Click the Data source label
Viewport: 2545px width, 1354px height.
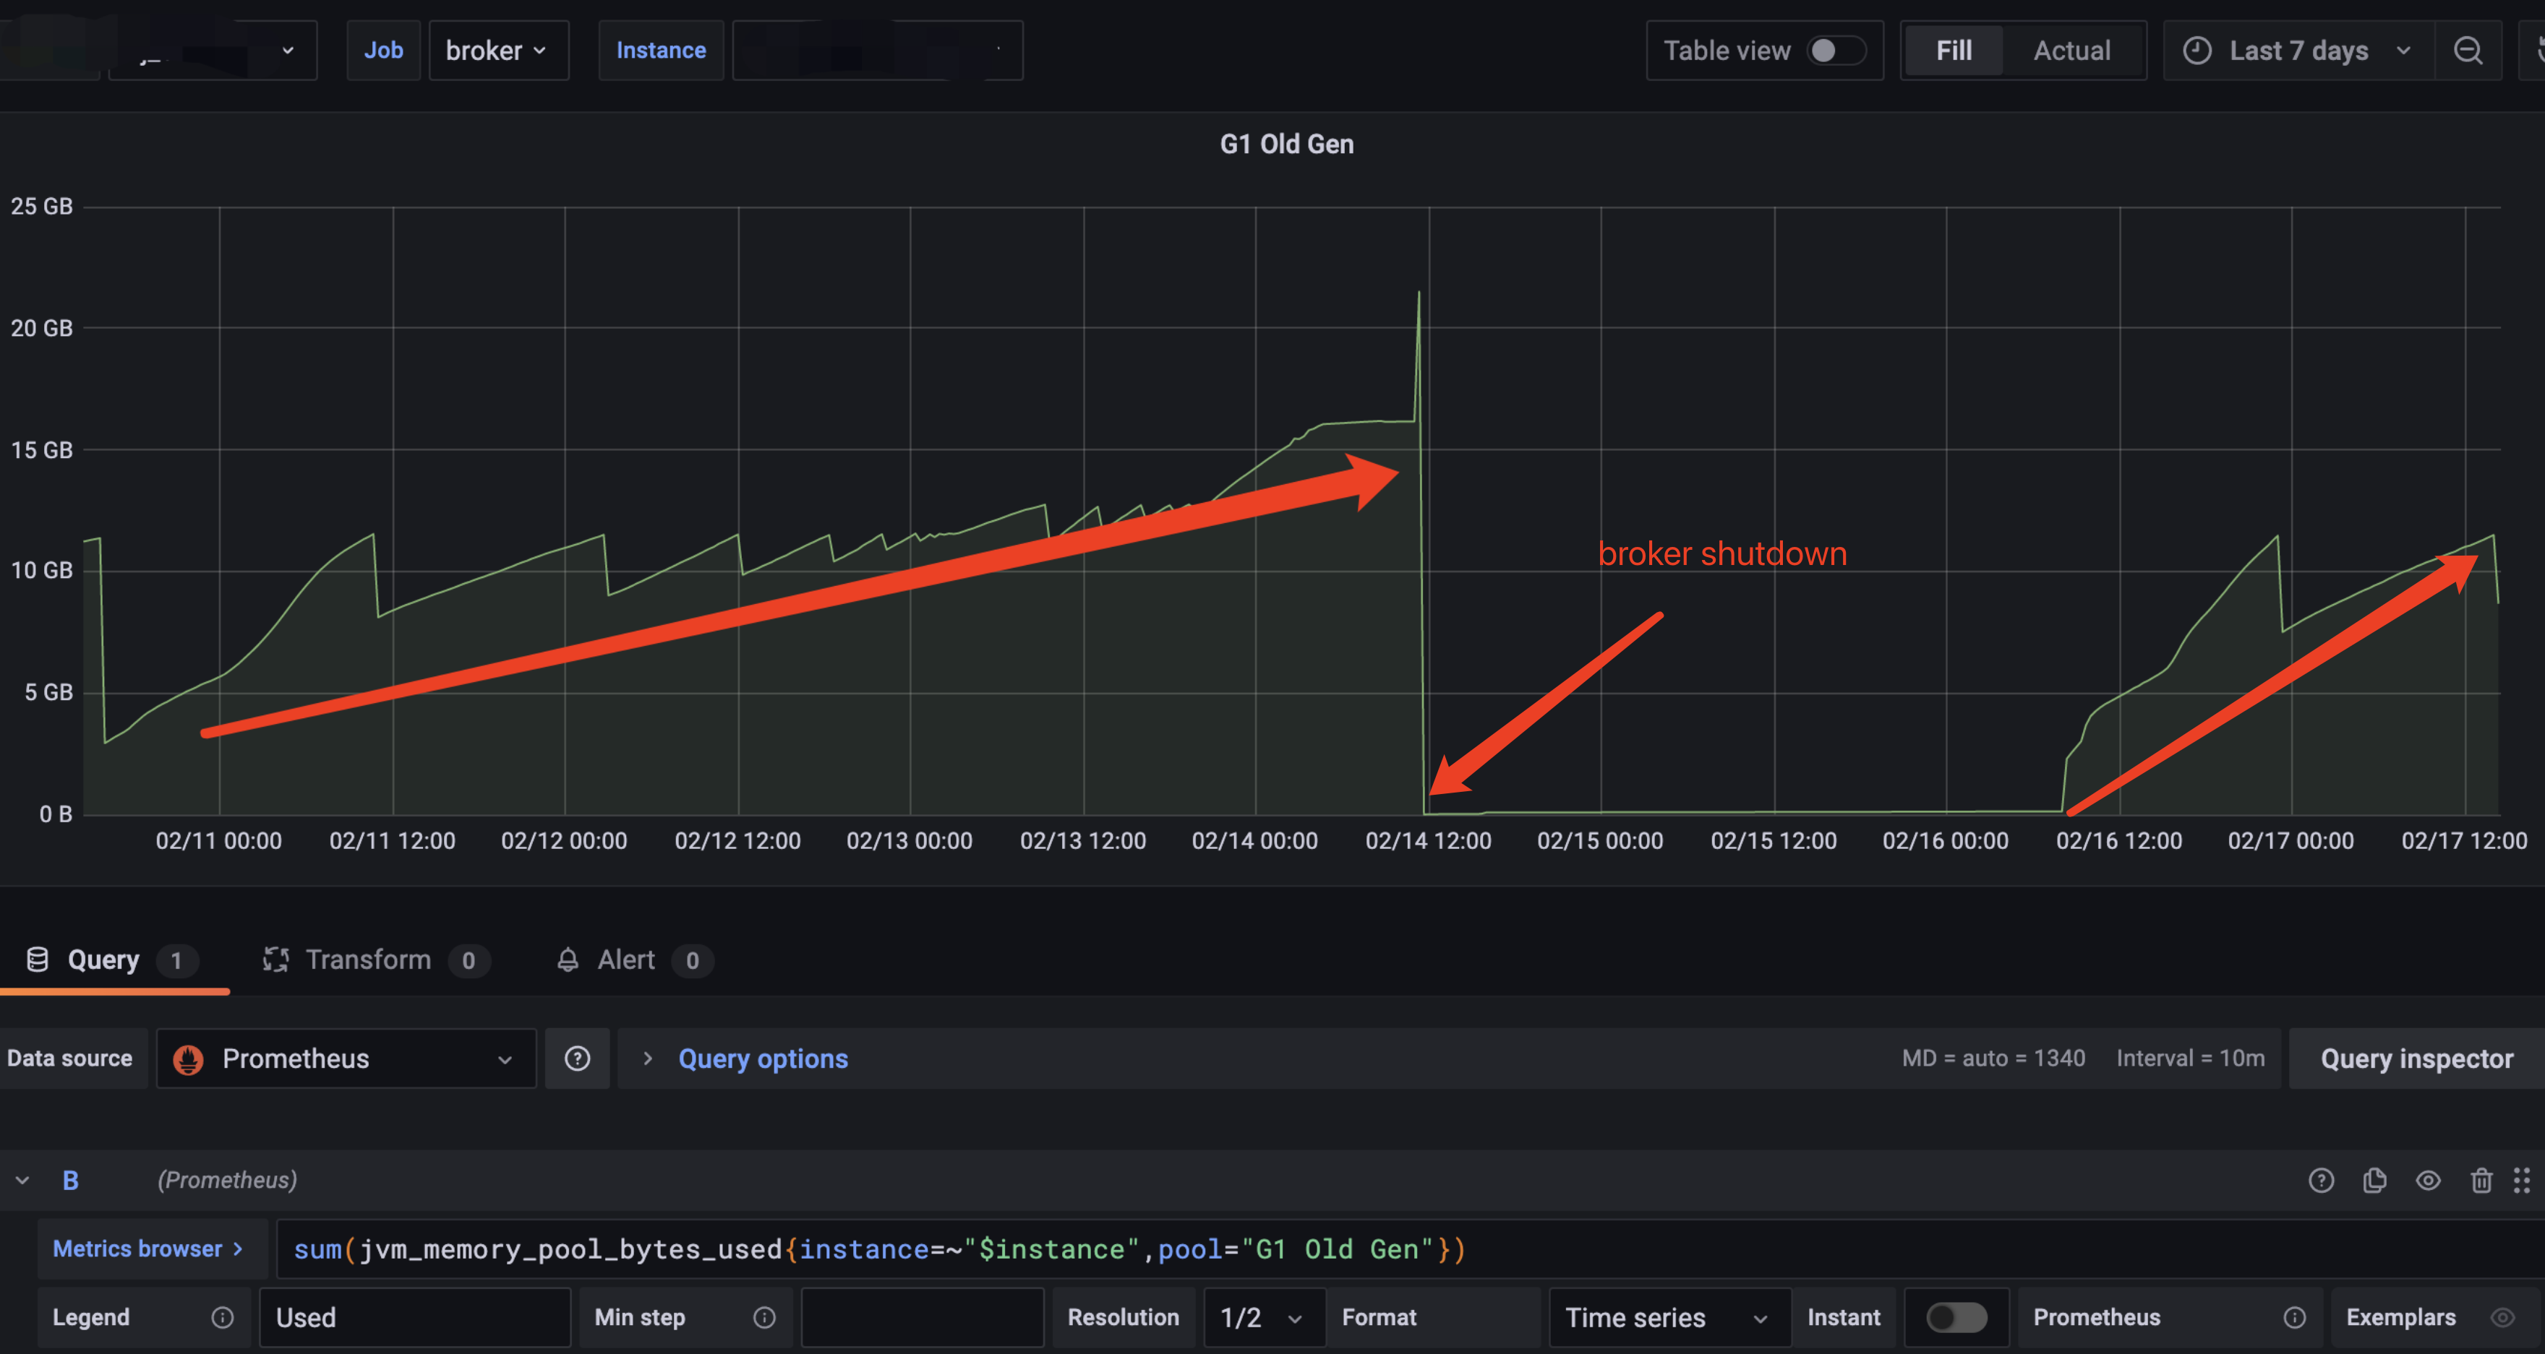click(69, 1058)
